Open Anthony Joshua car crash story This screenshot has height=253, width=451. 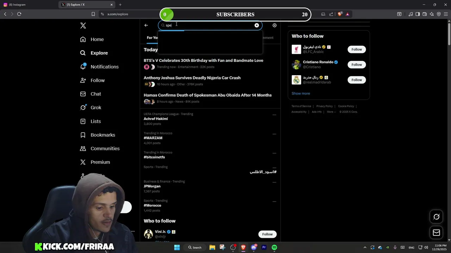[x=192, y=78]
